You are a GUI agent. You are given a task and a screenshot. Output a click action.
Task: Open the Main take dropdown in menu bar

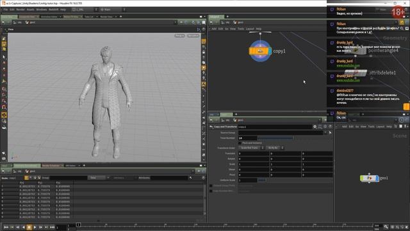click(x=113, y=10)
